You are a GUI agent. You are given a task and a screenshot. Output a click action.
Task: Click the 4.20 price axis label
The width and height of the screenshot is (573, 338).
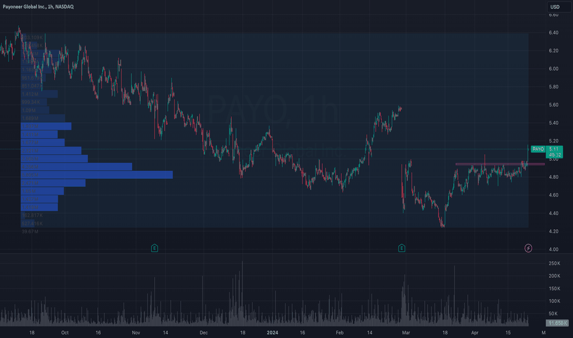(553, 231)
